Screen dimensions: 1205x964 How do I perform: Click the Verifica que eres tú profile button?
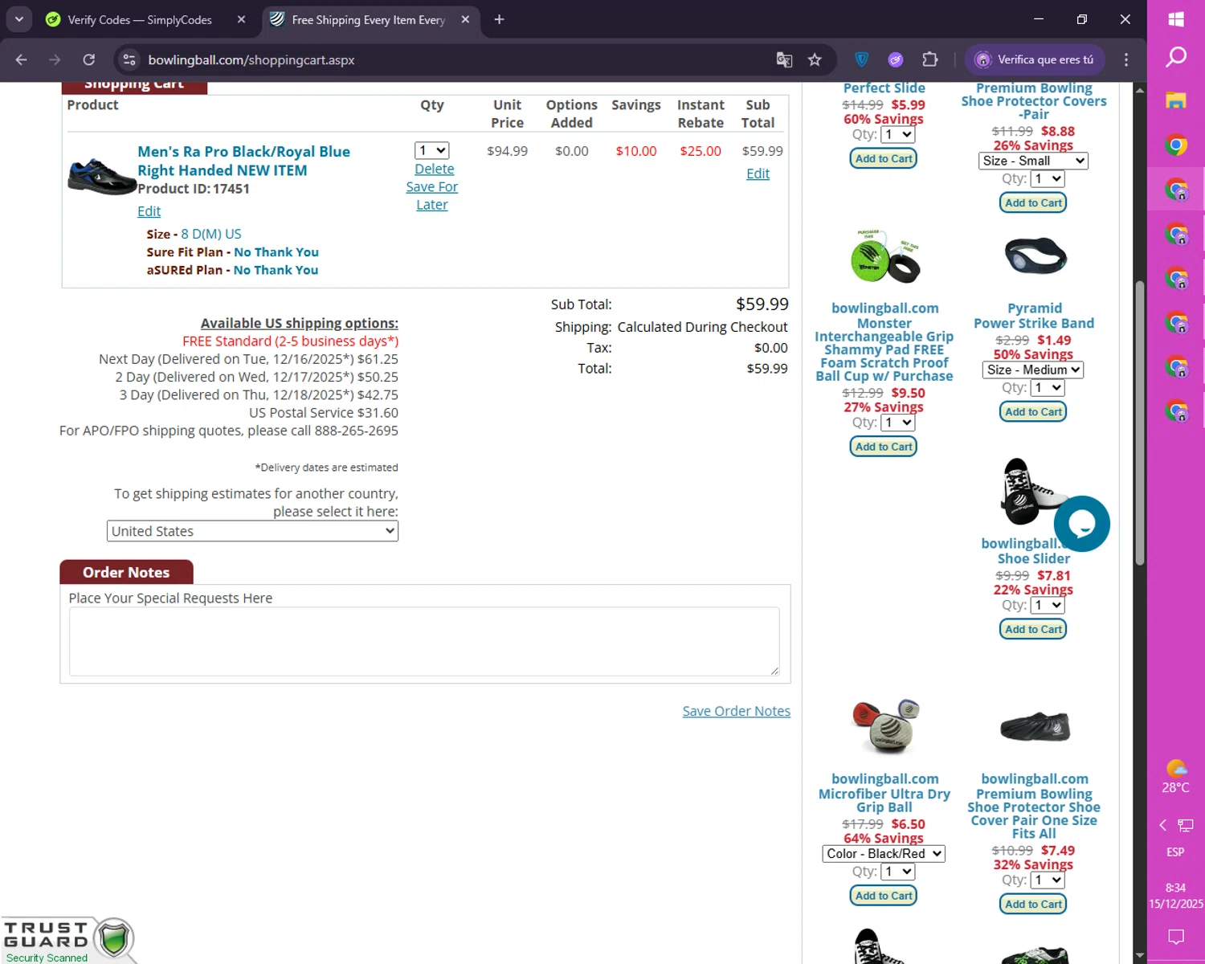pos(1035,59)
